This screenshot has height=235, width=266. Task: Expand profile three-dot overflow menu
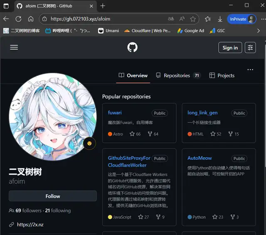(x=250, y=69)
